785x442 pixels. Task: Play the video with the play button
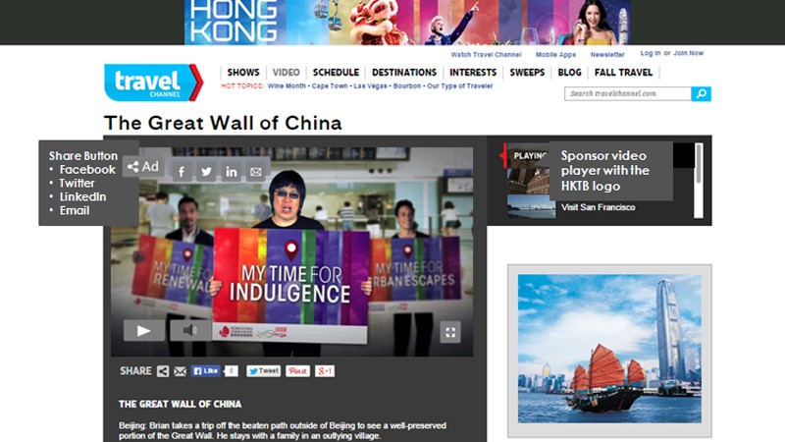pos(143,331)
